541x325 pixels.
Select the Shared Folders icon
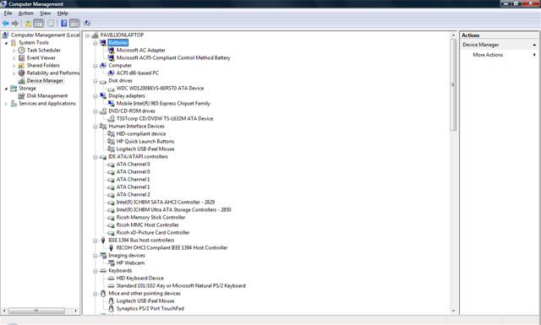coord(21,66)
